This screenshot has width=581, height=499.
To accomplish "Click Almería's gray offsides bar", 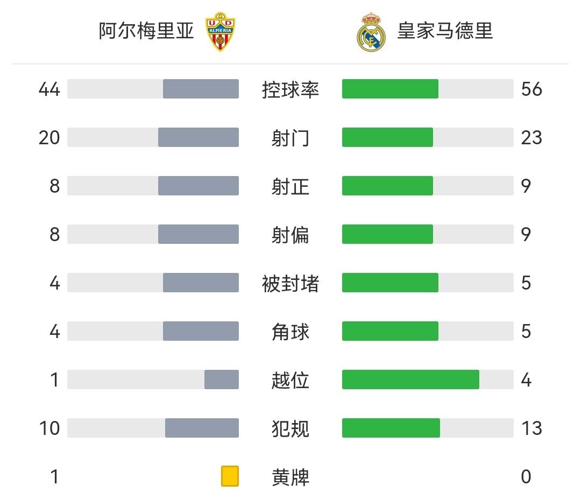I will click(222, 379).
